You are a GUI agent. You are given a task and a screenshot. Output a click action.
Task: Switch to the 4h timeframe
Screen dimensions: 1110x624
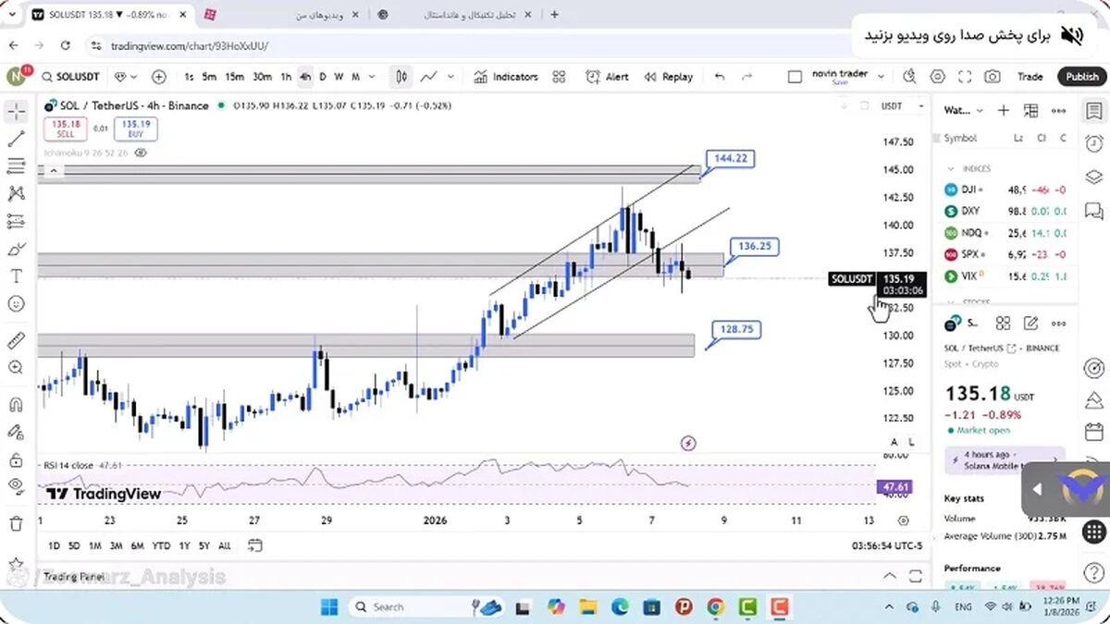(304, 77)
